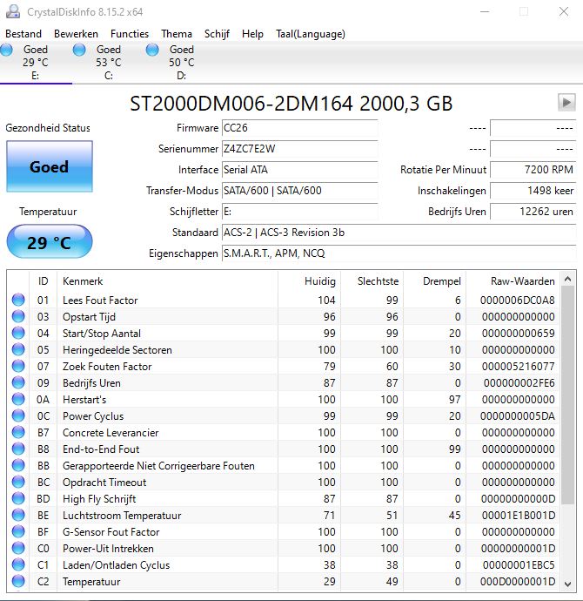
Task: Click the status circle for Opdracht Timeout
Action: [x=18, y=482]
